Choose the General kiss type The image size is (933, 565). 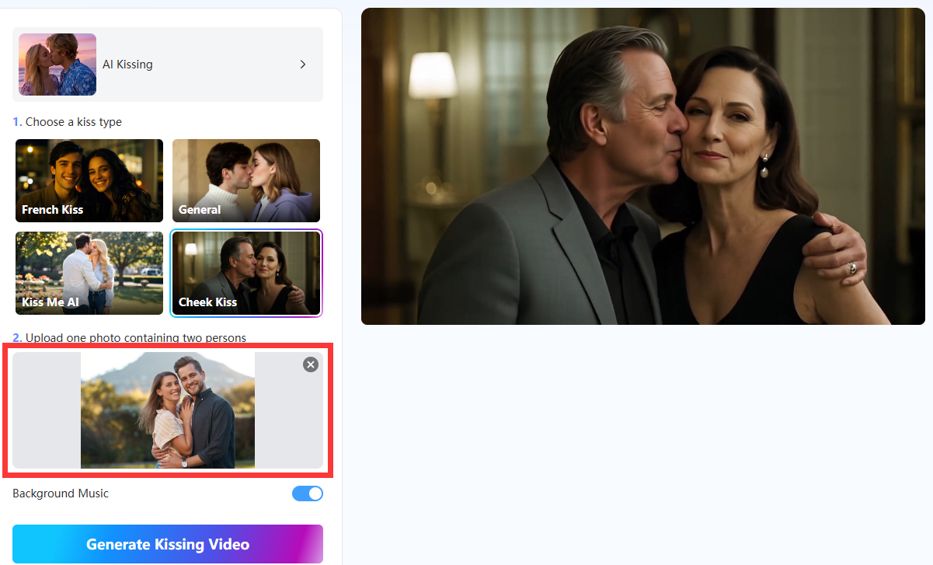click(245, 180)
